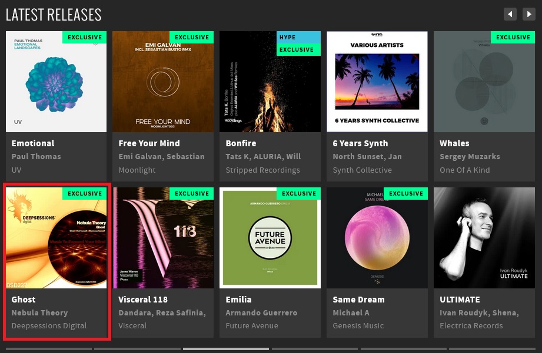The height and width of the screenshot is (353, 542).
Task: Click the Free Your Mind release title
Action: pos(149,143)
